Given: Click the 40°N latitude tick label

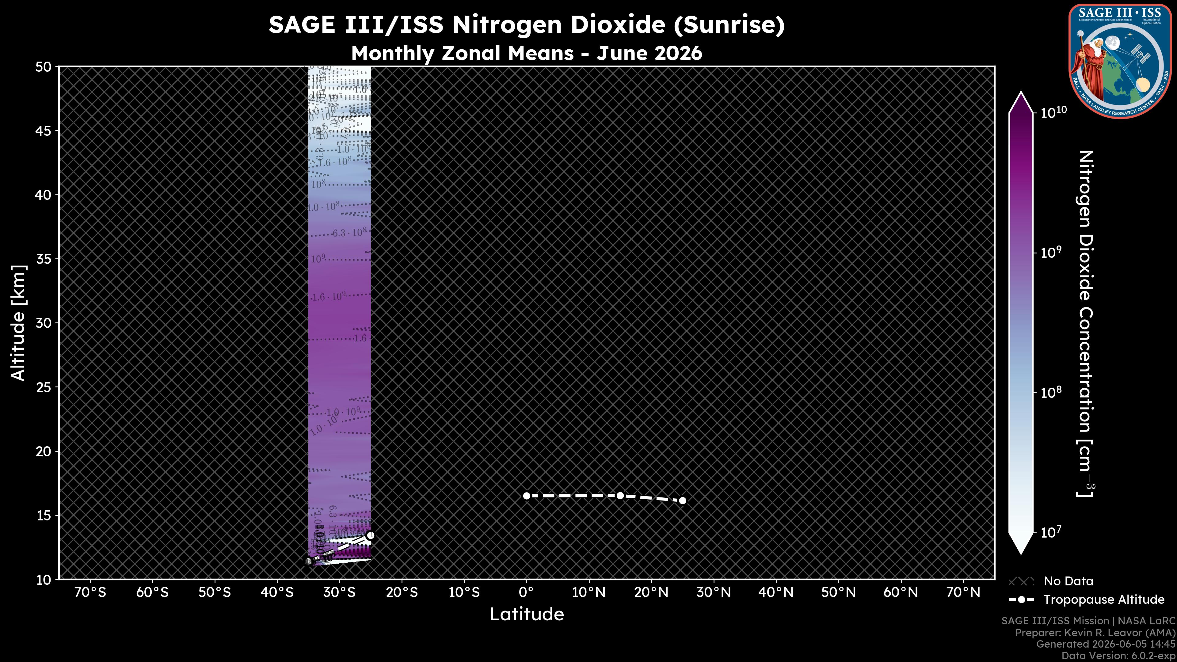Looking at the screenshot, I should (776, 592).
